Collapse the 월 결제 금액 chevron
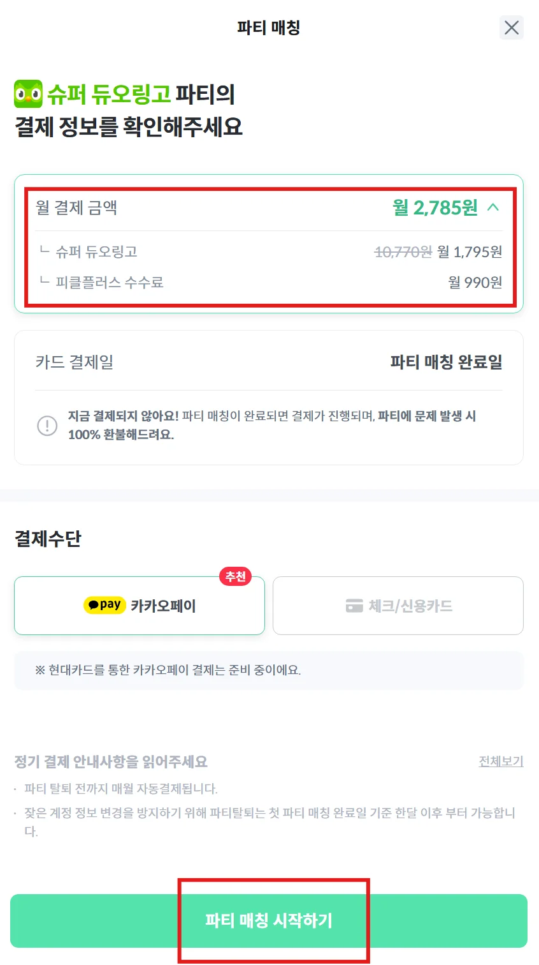 click(493, 207)
